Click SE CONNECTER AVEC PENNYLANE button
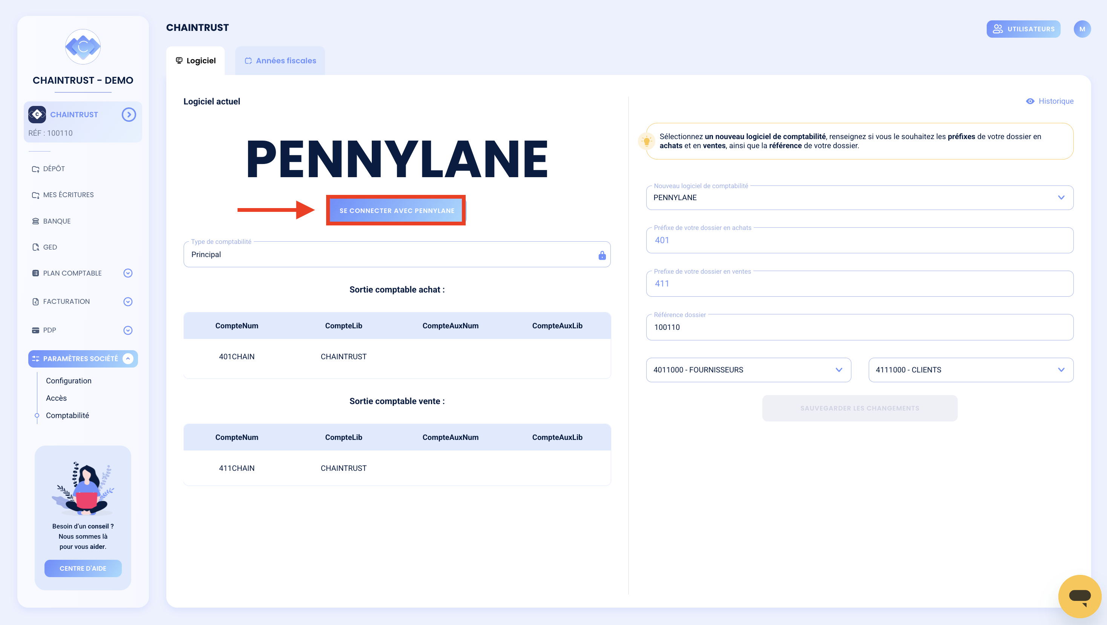 pyautogui.click(x=397, y=210)
